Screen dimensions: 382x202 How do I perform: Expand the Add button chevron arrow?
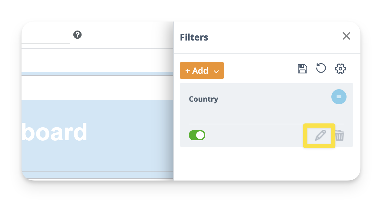216,71
